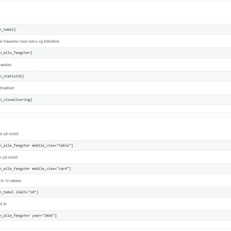Viewport: 231px width, 231px height.
Task: Click the text til 10 rækker:
Action: click(x=11, y=181)
